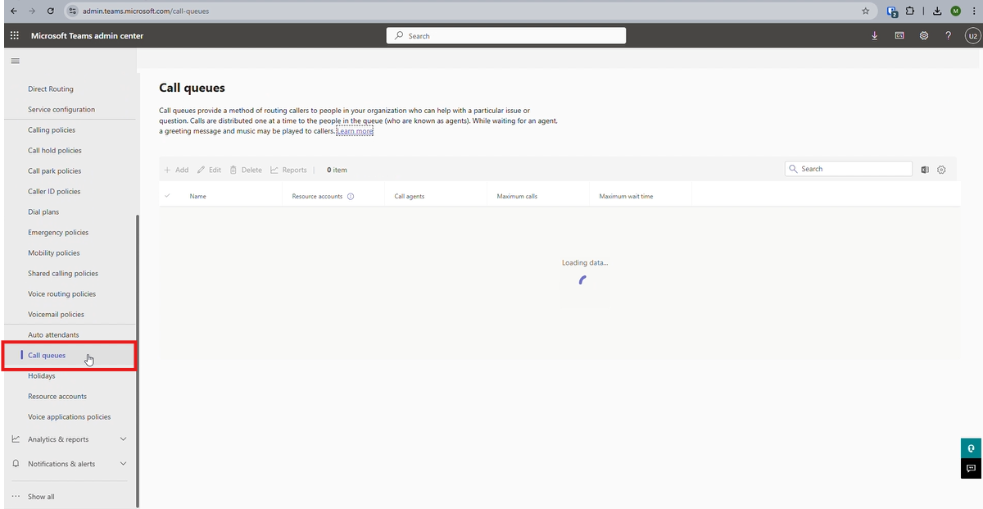Open the feedback chat icon
The width and height of the screenshot is (983, 509).
(x=972, y=469)
